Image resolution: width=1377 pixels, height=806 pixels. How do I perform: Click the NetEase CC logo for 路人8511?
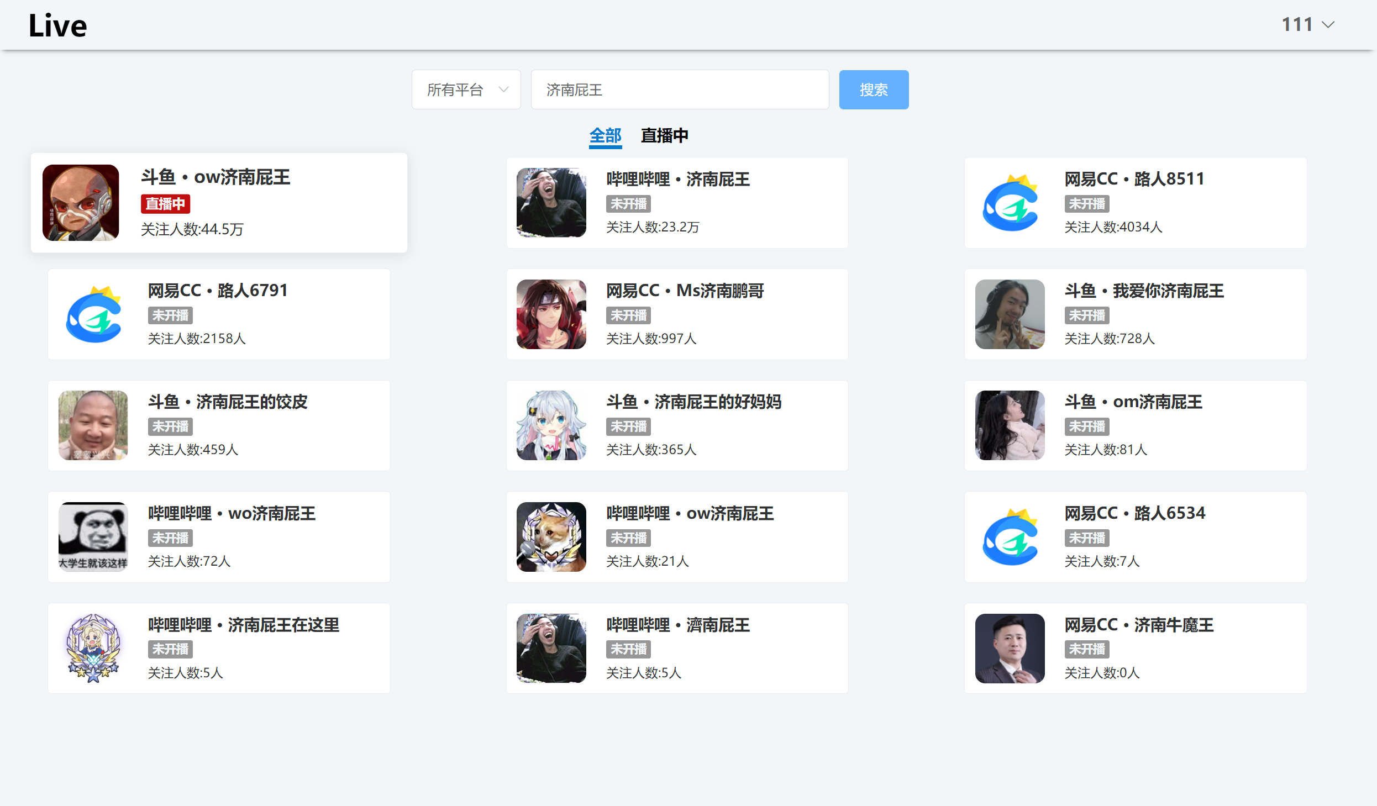(1010, 203)
